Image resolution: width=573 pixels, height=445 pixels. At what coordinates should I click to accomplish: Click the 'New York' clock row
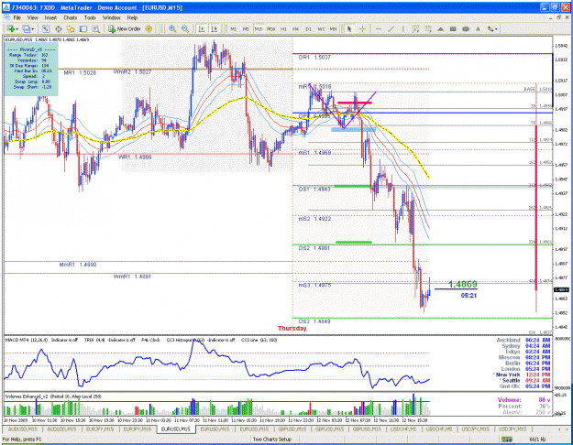pyautogui.click(x=522, y=374)
